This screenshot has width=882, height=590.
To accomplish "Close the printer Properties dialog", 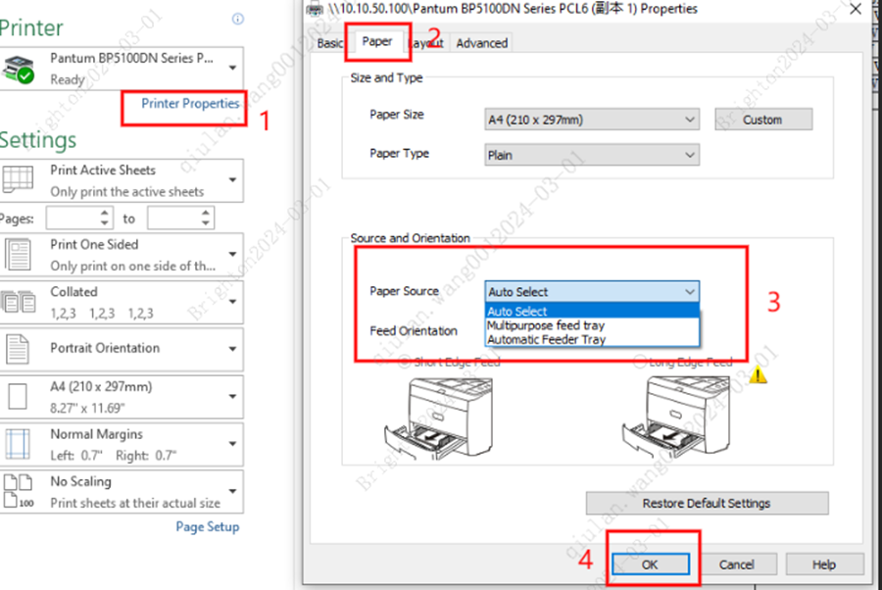I will (x=856, y=9).
